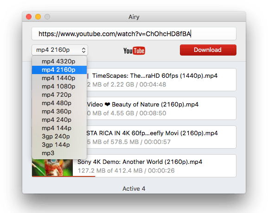
Task: Choose the highlighted mp4 2160p option
Action: tap(59, 70)
